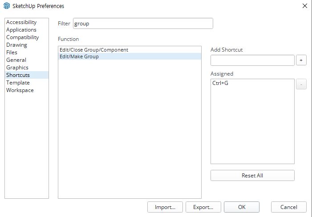Viewport: 312px width, 217px height.
Task: Click the SketchUp logo icon in title bar
Action: tap(7, 6)
